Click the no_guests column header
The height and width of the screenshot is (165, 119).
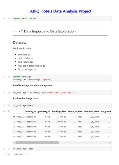coord(106,111)
